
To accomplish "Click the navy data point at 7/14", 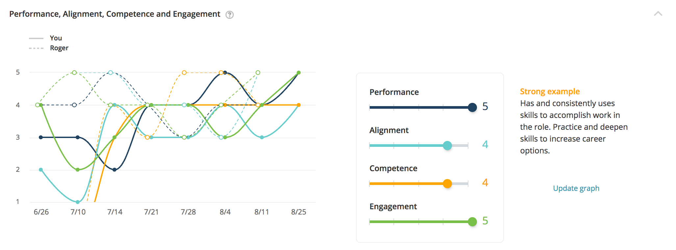I will (x=114, y=170).
